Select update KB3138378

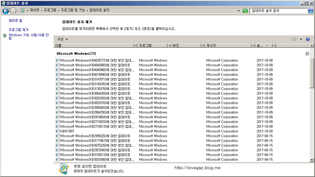(164, 89)
